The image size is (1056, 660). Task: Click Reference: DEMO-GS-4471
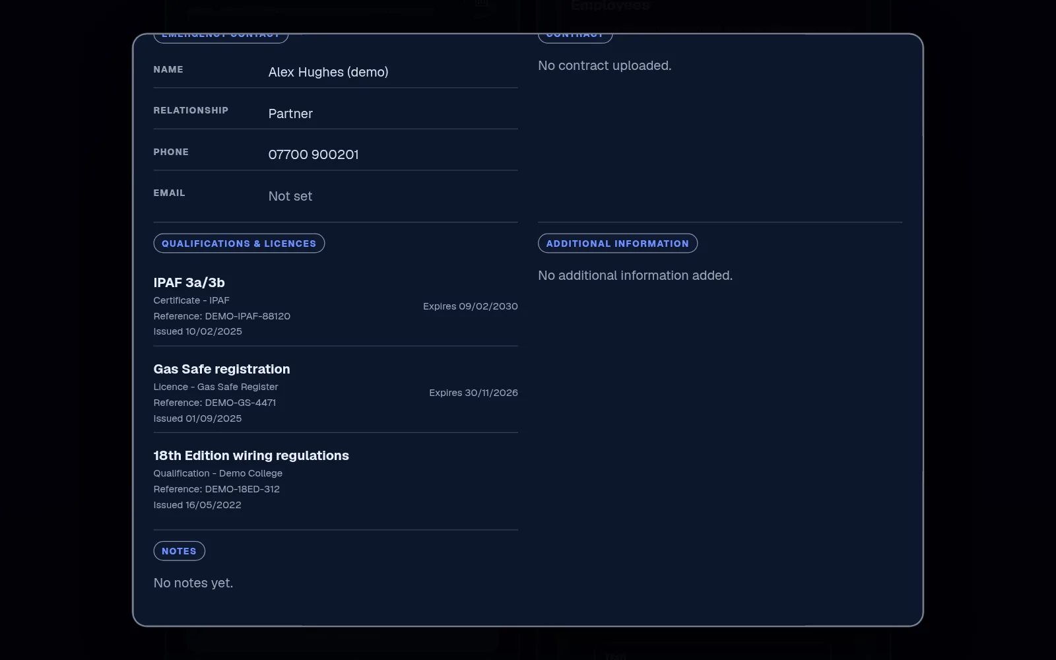click(214, 403)
